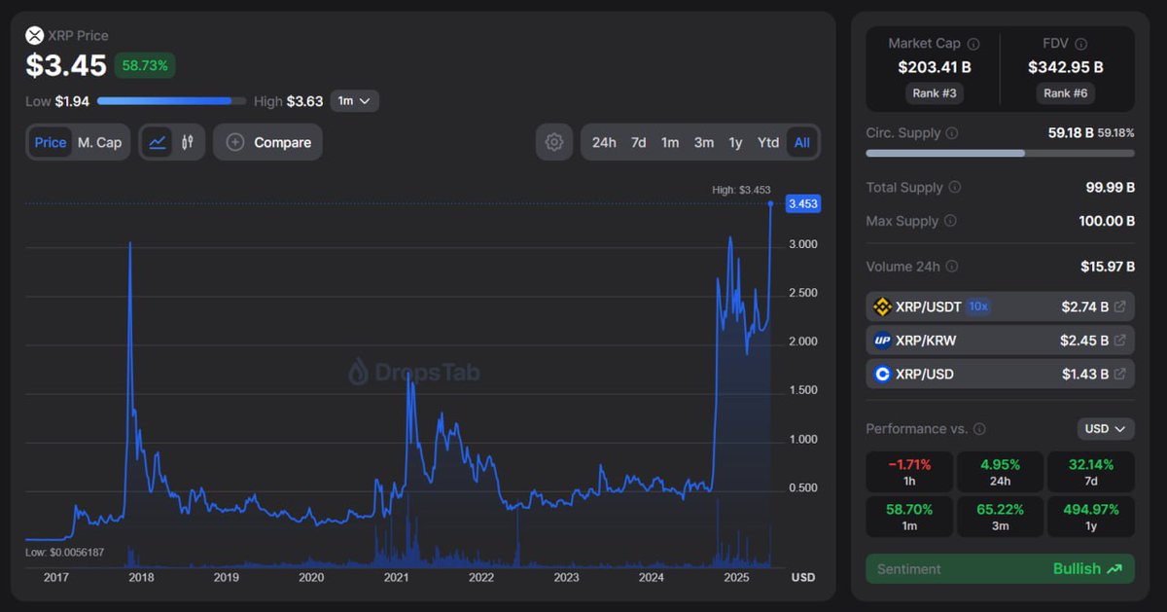Image resolution: width=1167 pixels, height=612 pixels.
Task: Click the $203.41 B market cap value
Action: (934, 67)
